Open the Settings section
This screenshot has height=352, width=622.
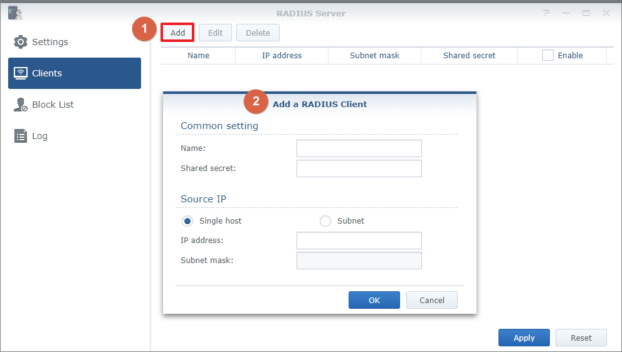pos(75,42)
